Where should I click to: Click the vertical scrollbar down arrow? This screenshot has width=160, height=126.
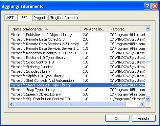148,99
